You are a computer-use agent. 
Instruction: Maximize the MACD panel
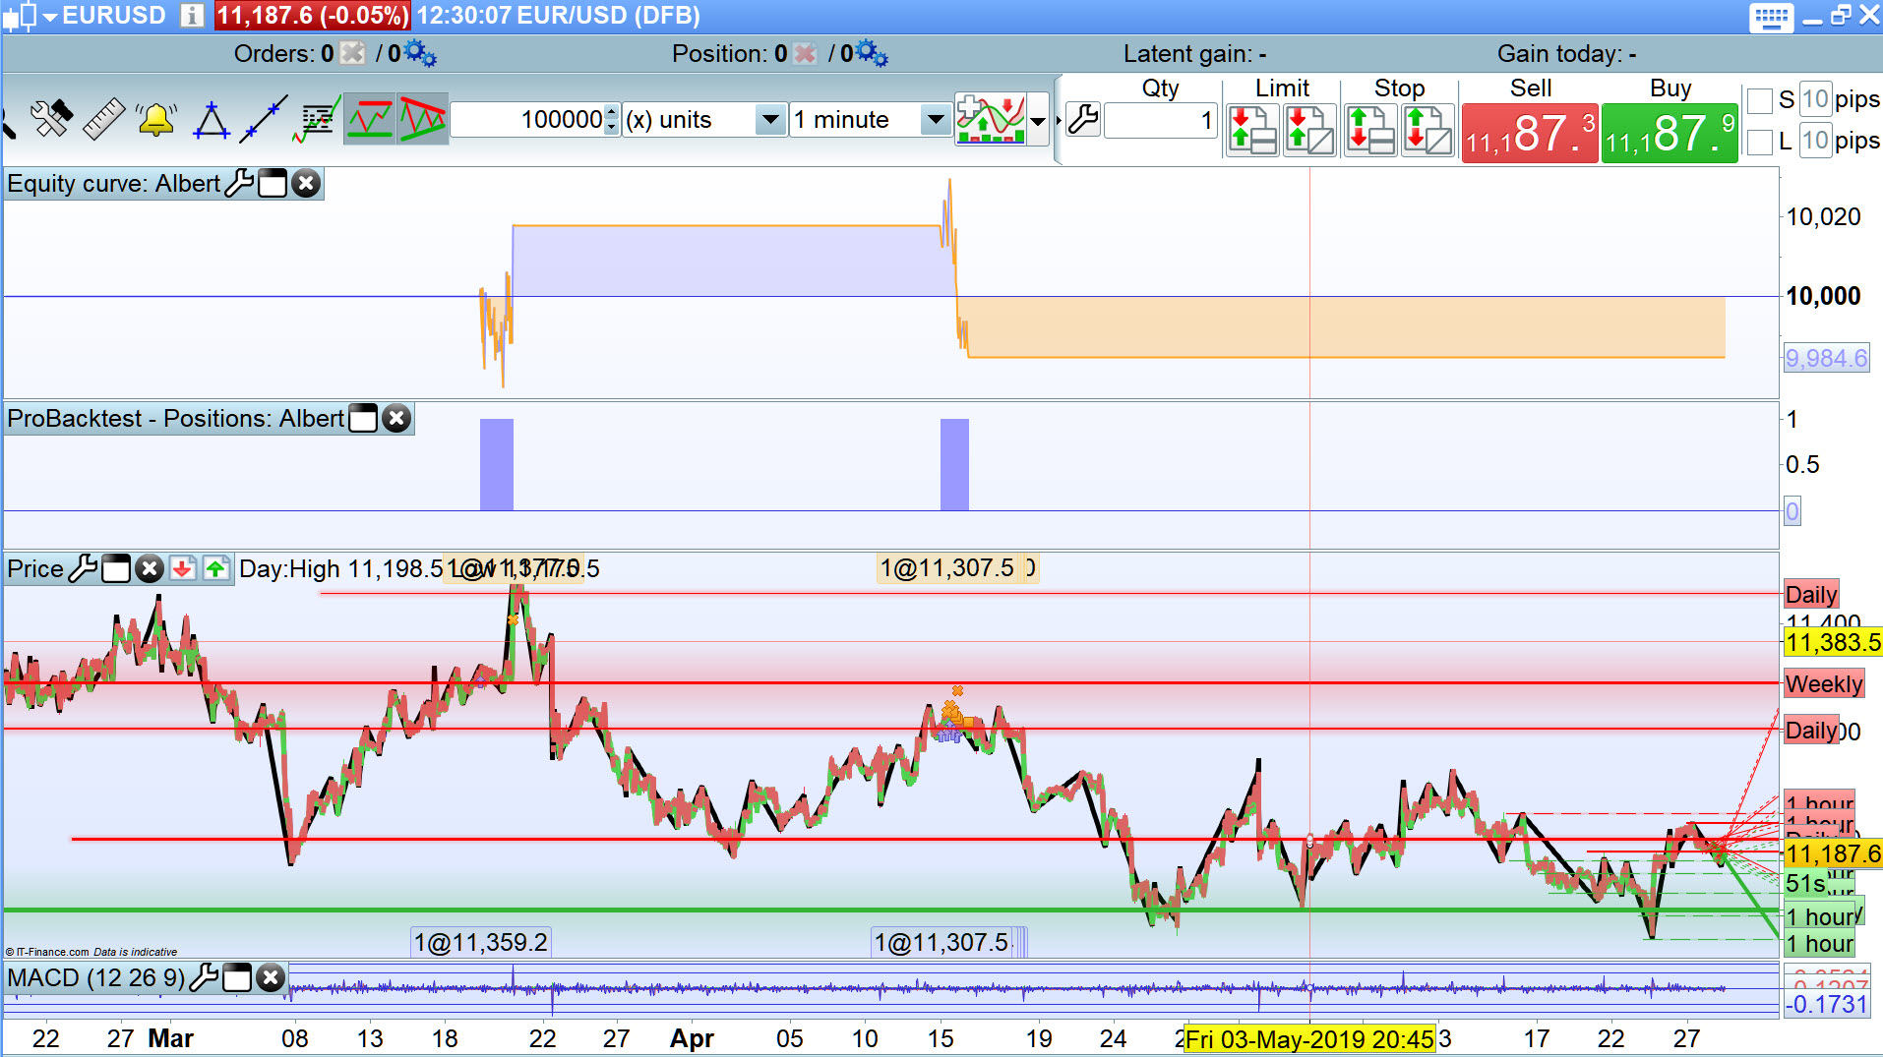[x=237, y=977]
